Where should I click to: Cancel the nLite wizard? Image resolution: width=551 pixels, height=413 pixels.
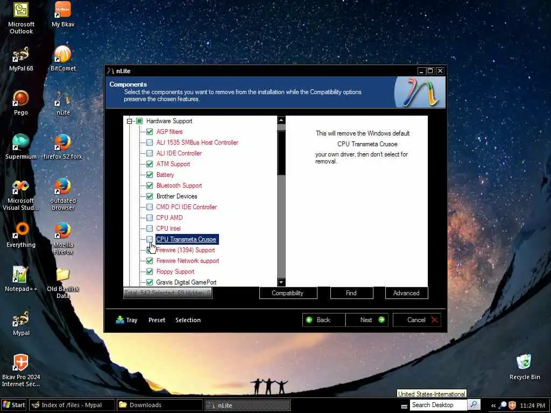pos(417,320)
